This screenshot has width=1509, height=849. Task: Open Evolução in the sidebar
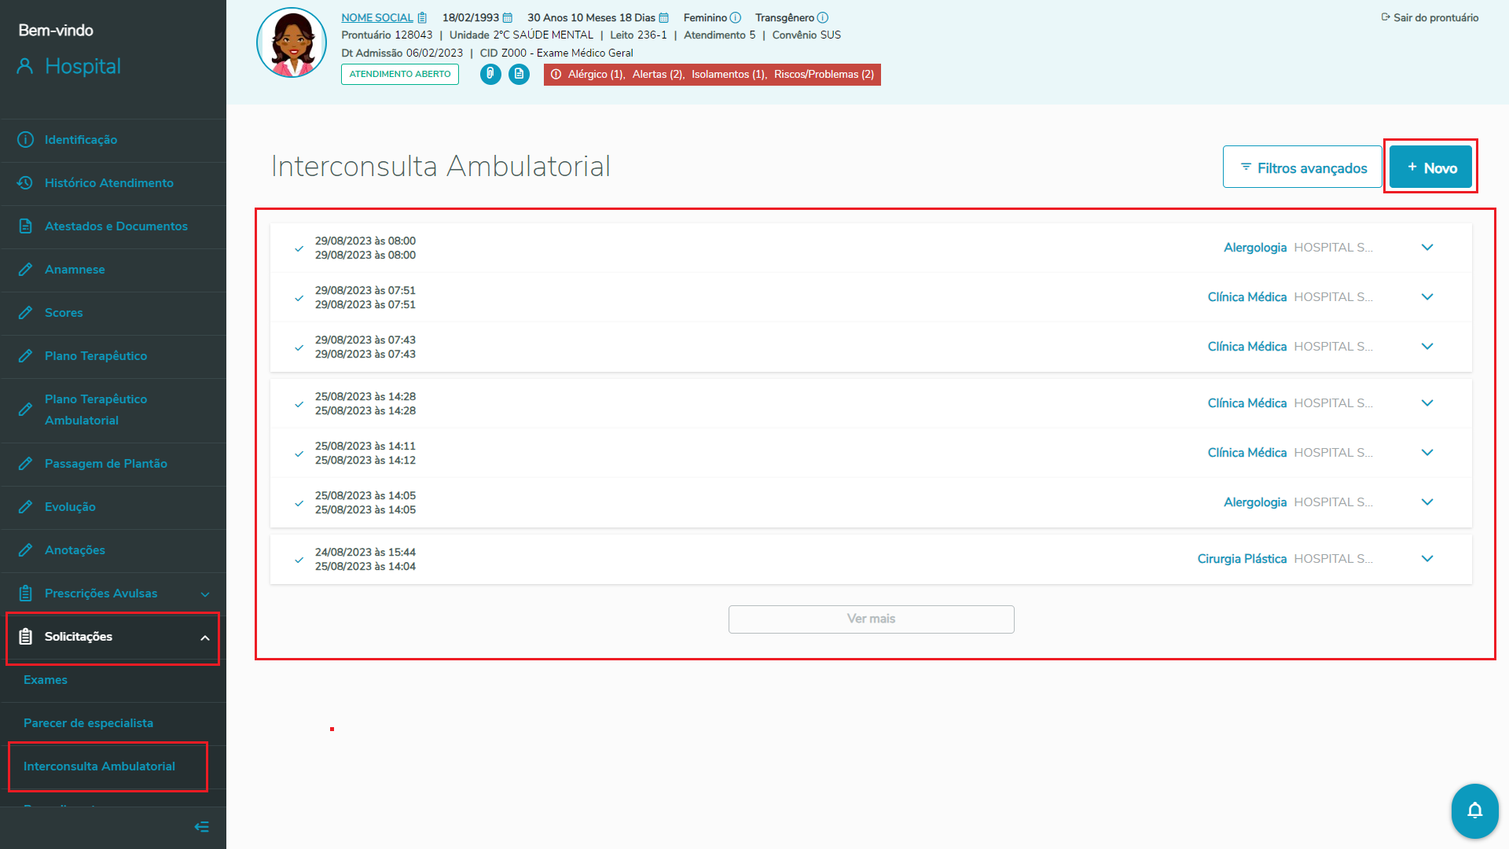[70, 507]
